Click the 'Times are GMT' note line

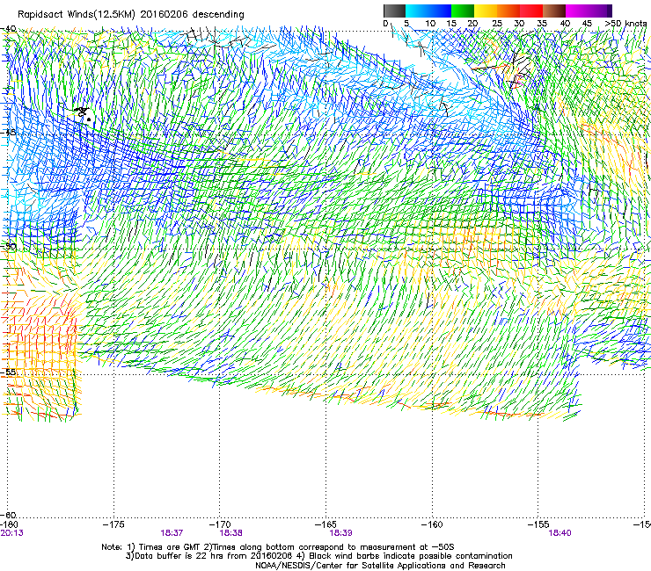click(278, 547)
